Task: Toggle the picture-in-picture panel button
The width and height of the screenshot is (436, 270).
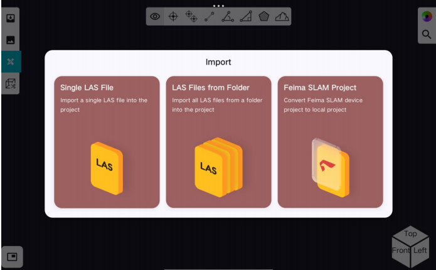Action: [x=11, y=256]
